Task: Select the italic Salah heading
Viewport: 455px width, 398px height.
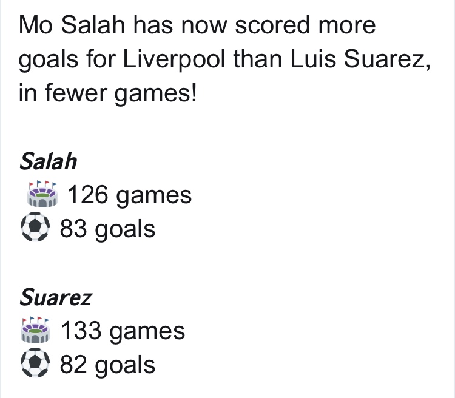Action: pos(48,162)
